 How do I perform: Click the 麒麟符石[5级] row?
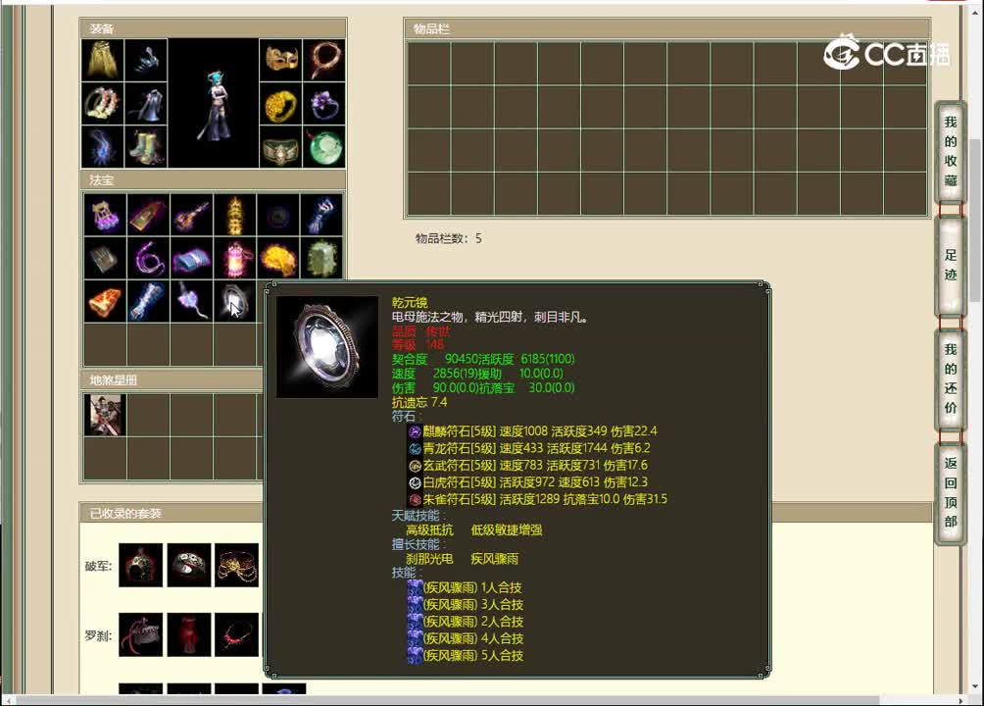(533, 431)
